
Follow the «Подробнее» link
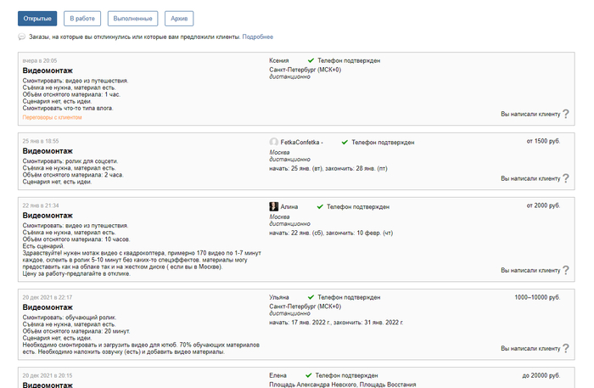[x=258, y=37]
